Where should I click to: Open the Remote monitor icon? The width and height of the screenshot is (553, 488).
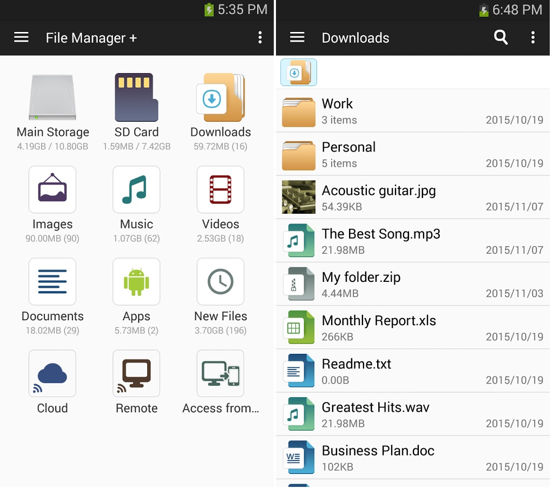(x=136, y=374)
